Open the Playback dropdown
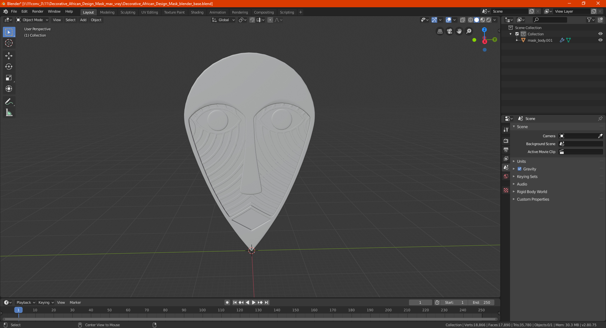 tap(26, 302)
